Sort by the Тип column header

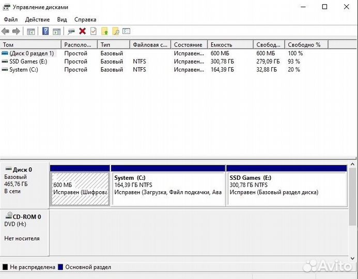(114, 45)
